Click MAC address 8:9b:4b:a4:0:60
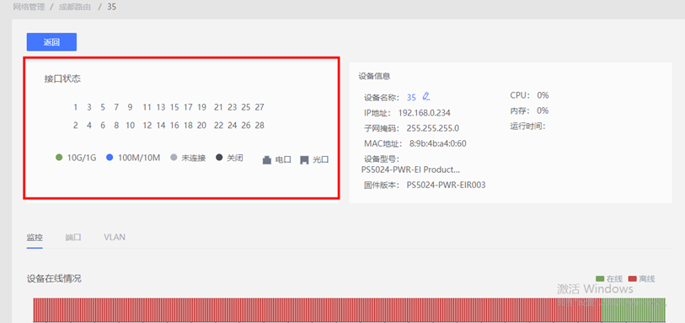Image resolution: width=685 pixels, height=323 pixels. click(x=438, y=143)
